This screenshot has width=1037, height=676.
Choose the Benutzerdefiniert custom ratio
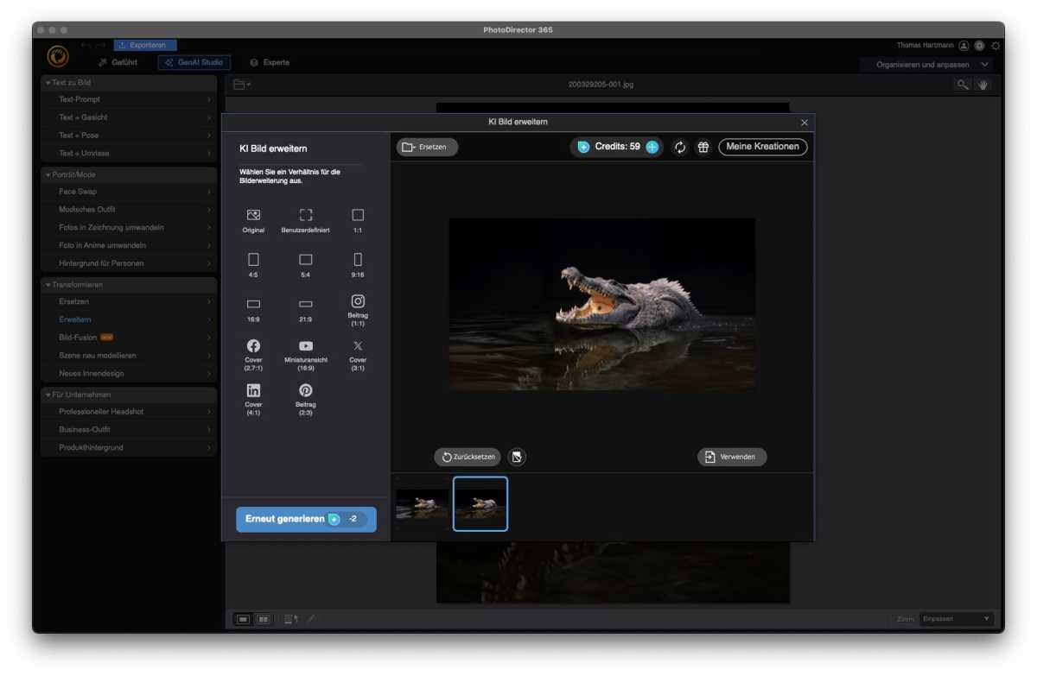305,221
